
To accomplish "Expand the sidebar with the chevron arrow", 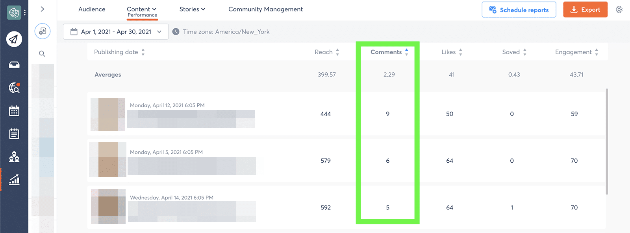I will [43, 9].
